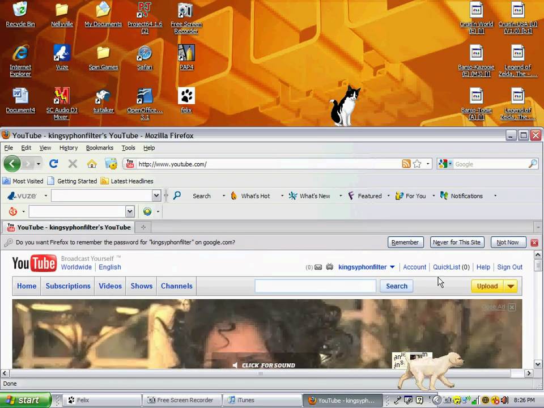Open the Vuze search combo box dropdown
This screenshot has width=544, height=408.
(156, 195)
